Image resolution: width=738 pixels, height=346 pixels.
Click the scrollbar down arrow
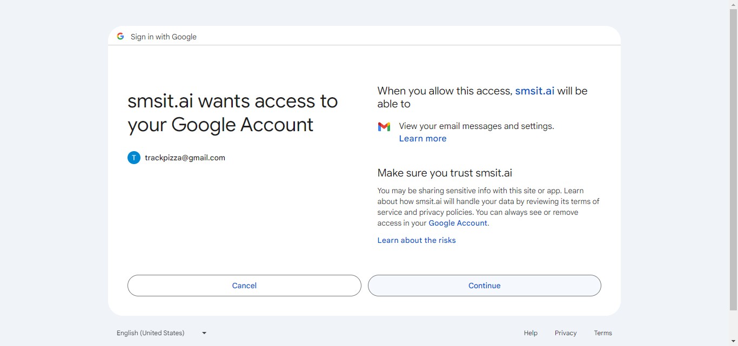734,342
